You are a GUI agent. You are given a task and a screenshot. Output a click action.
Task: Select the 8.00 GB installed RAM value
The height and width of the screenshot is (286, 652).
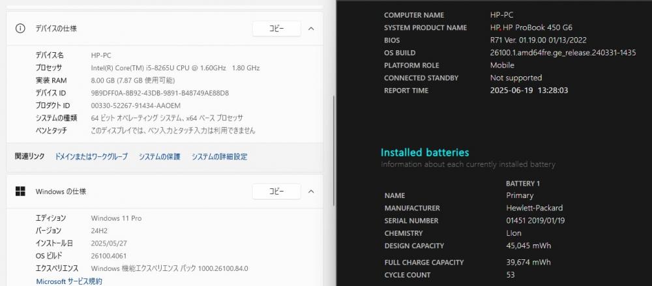click(132, 80)
